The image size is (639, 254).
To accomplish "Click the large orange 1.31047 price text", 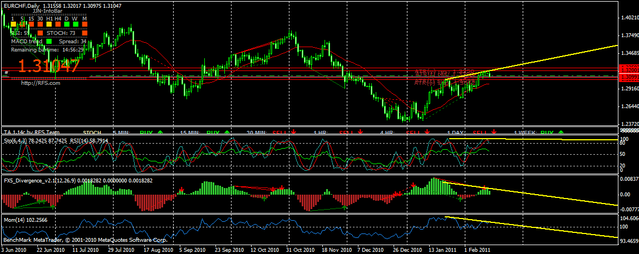I will coord(49,66).
